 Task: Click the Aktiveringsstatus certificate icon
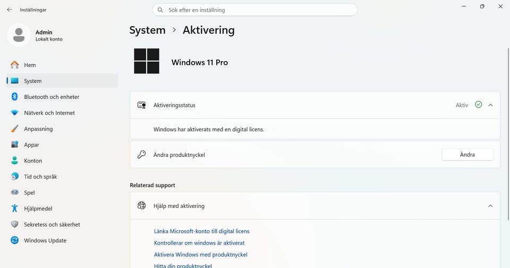(x=141, y=105)
